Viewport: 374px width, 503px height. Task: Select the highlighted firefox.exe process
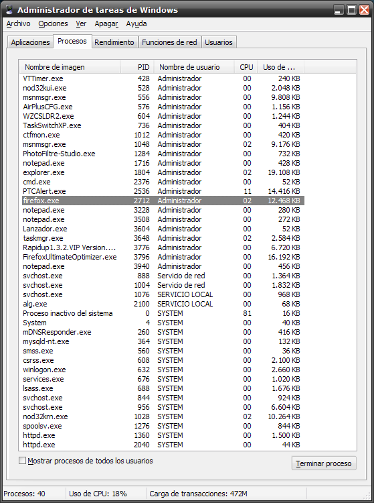coord(163,201)
